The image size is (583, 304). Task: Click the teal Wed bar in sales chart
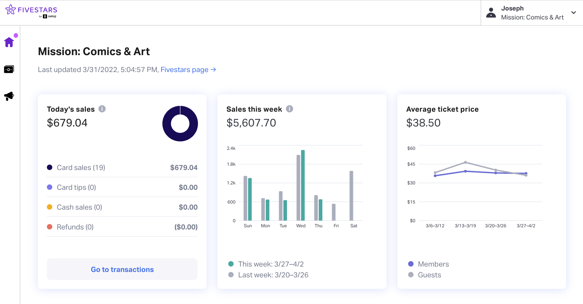(x=303, y=185)
